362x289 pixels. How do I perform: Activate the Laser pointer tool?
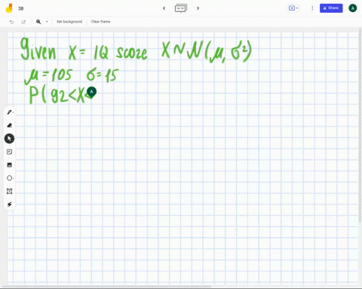(10, 205)
